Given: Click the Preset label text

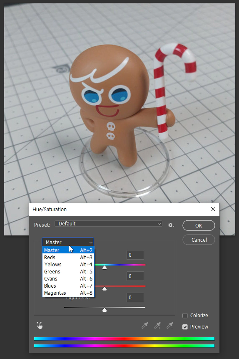Looking at the screenshot, I should [x=42, y=225].
